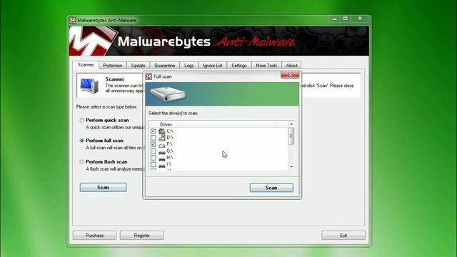This screenshot has height=257, width=457.
Task: Select the G:\ drive label
Action: (x=170, y=151)
